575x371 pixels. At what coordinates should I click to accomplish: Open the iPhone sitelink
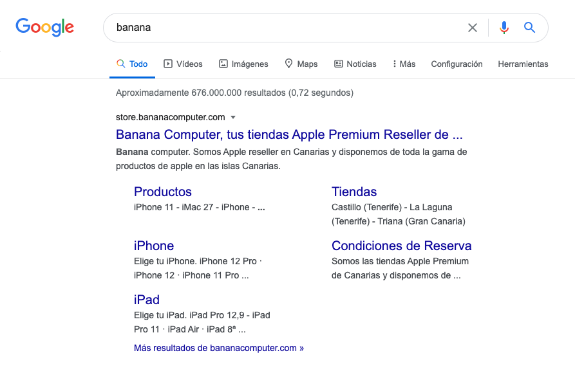pyautogui.click(x=154, y=246)
